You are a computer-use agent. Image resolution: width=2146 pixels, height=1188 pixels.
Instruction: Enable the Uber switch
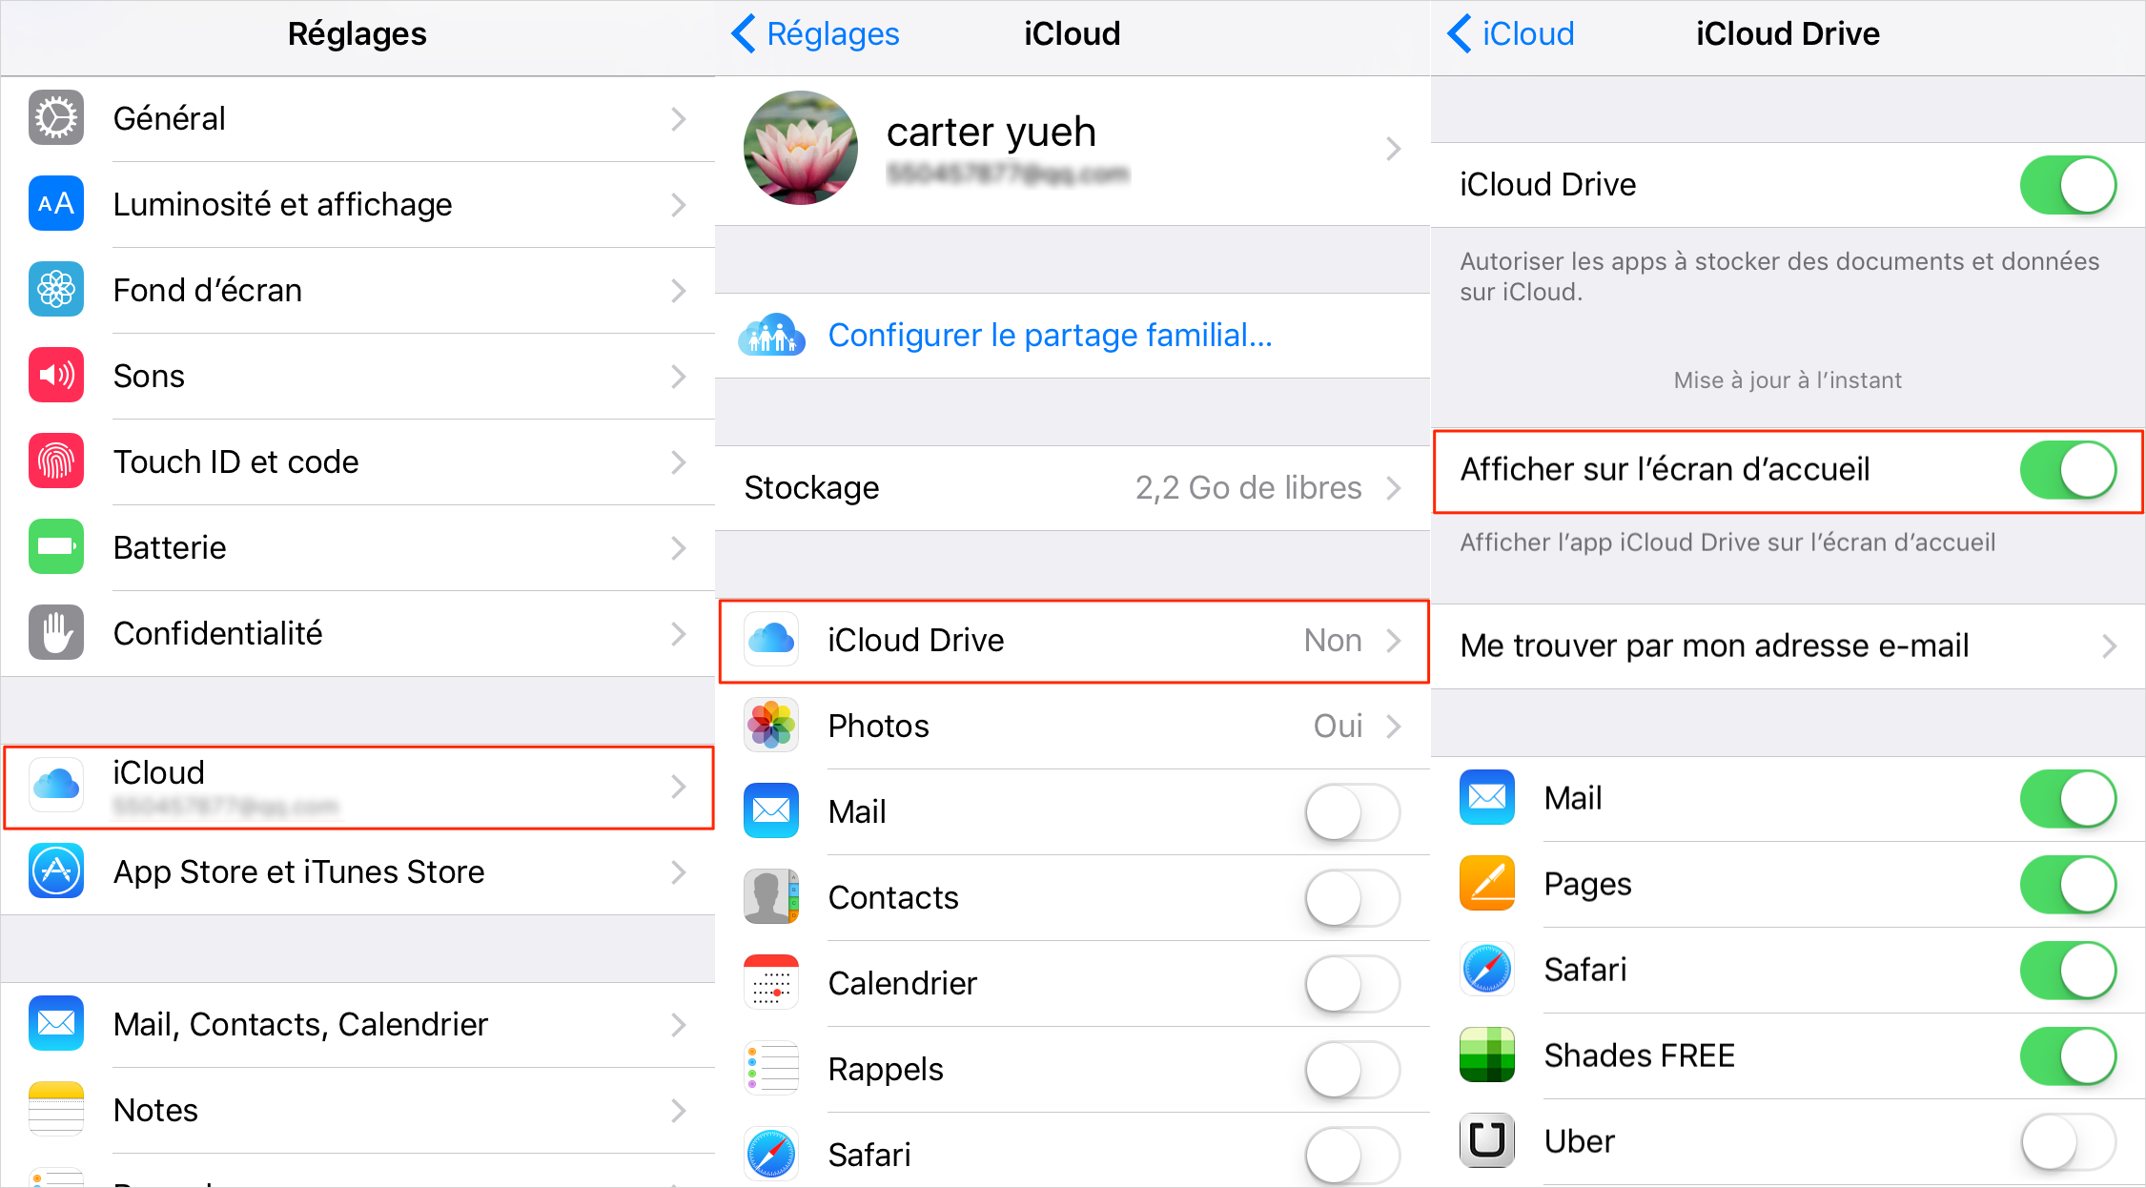point(2068,1142)
